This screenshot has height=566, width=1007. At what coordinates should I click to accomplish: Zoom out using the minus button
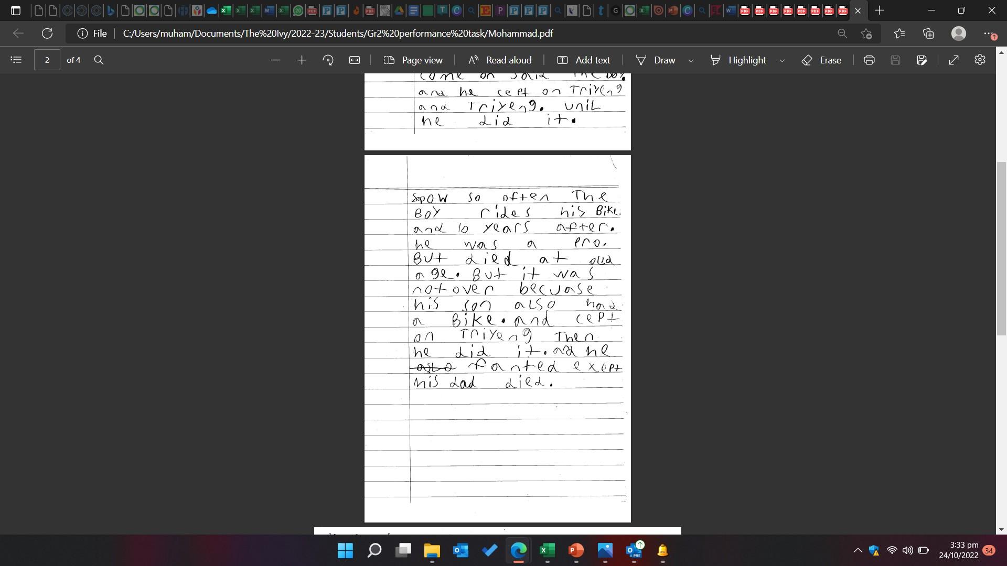275,60
